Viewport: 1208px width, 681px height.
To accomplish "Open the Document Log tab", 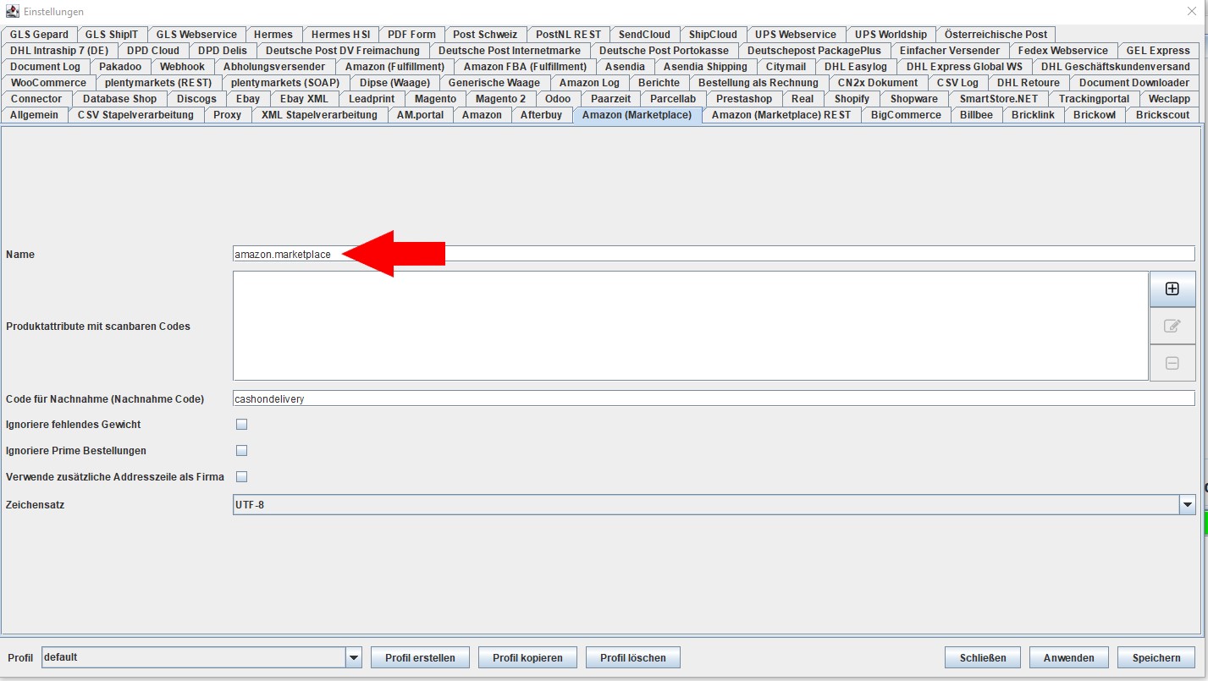I will coord(46,67).
